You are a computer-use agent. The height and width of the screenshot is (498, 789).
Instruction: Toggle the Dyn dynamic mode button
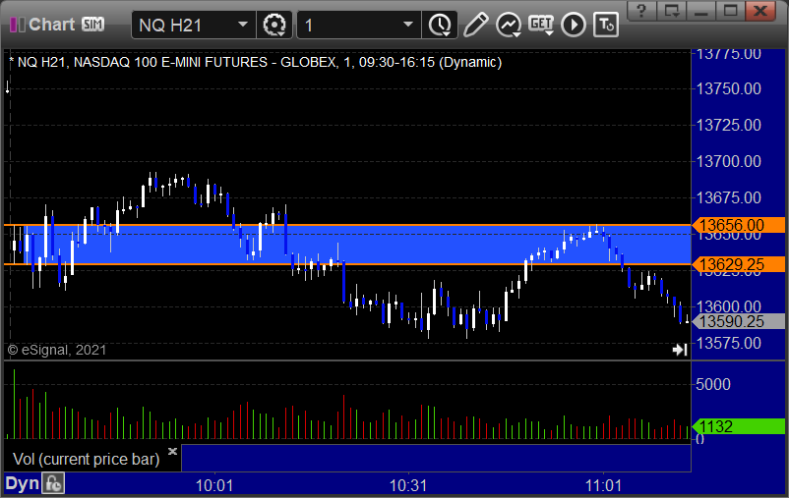[23, 484]
